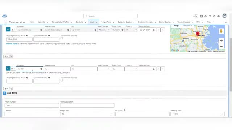This screenshot has height=130, width=232.
Task: Expand the Customer Invoices tab chevron
Action: (x=155, y=22)
